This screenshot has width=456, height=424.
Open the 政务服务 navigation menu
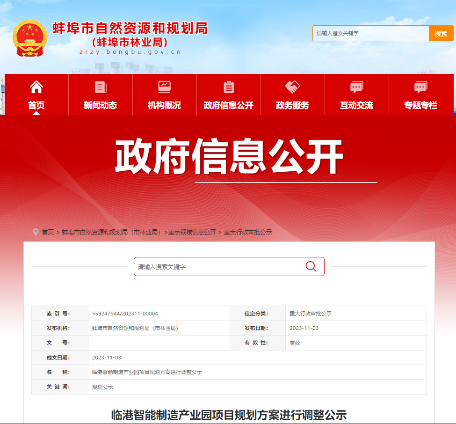(292, 105)
